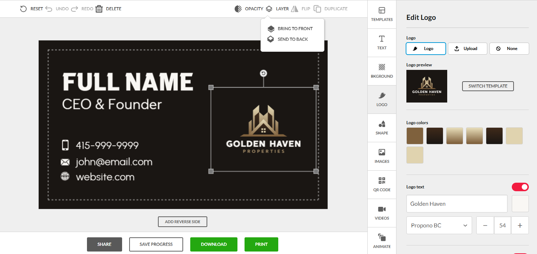Click the phone icon on the card
The image size is (537, 254).
[x=65, y=145]
